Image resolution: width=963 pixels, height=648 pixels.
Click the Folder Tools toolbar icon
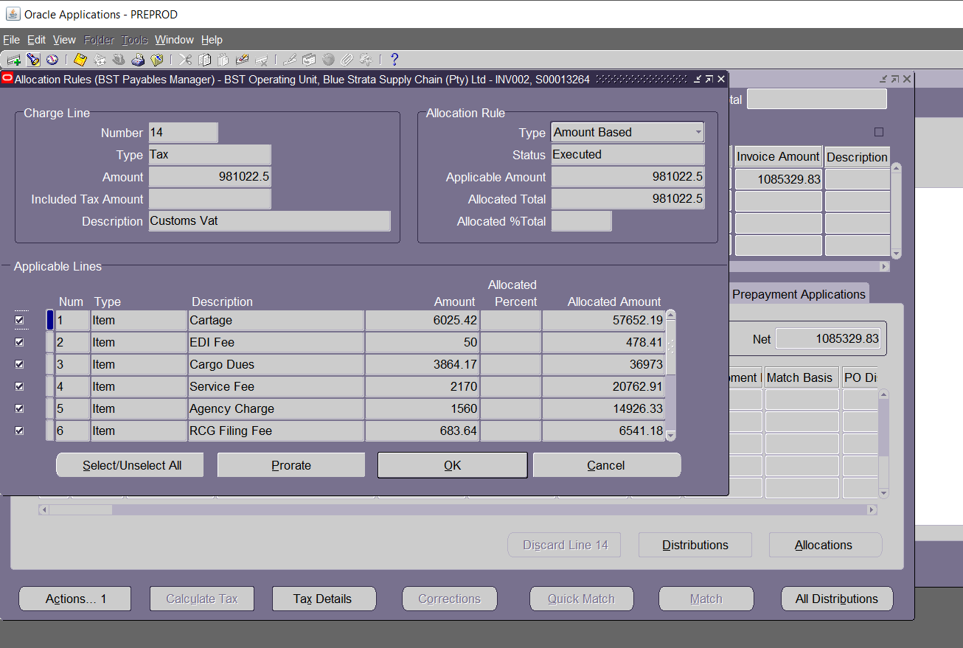pyautogui.click(x=366, y=60)
